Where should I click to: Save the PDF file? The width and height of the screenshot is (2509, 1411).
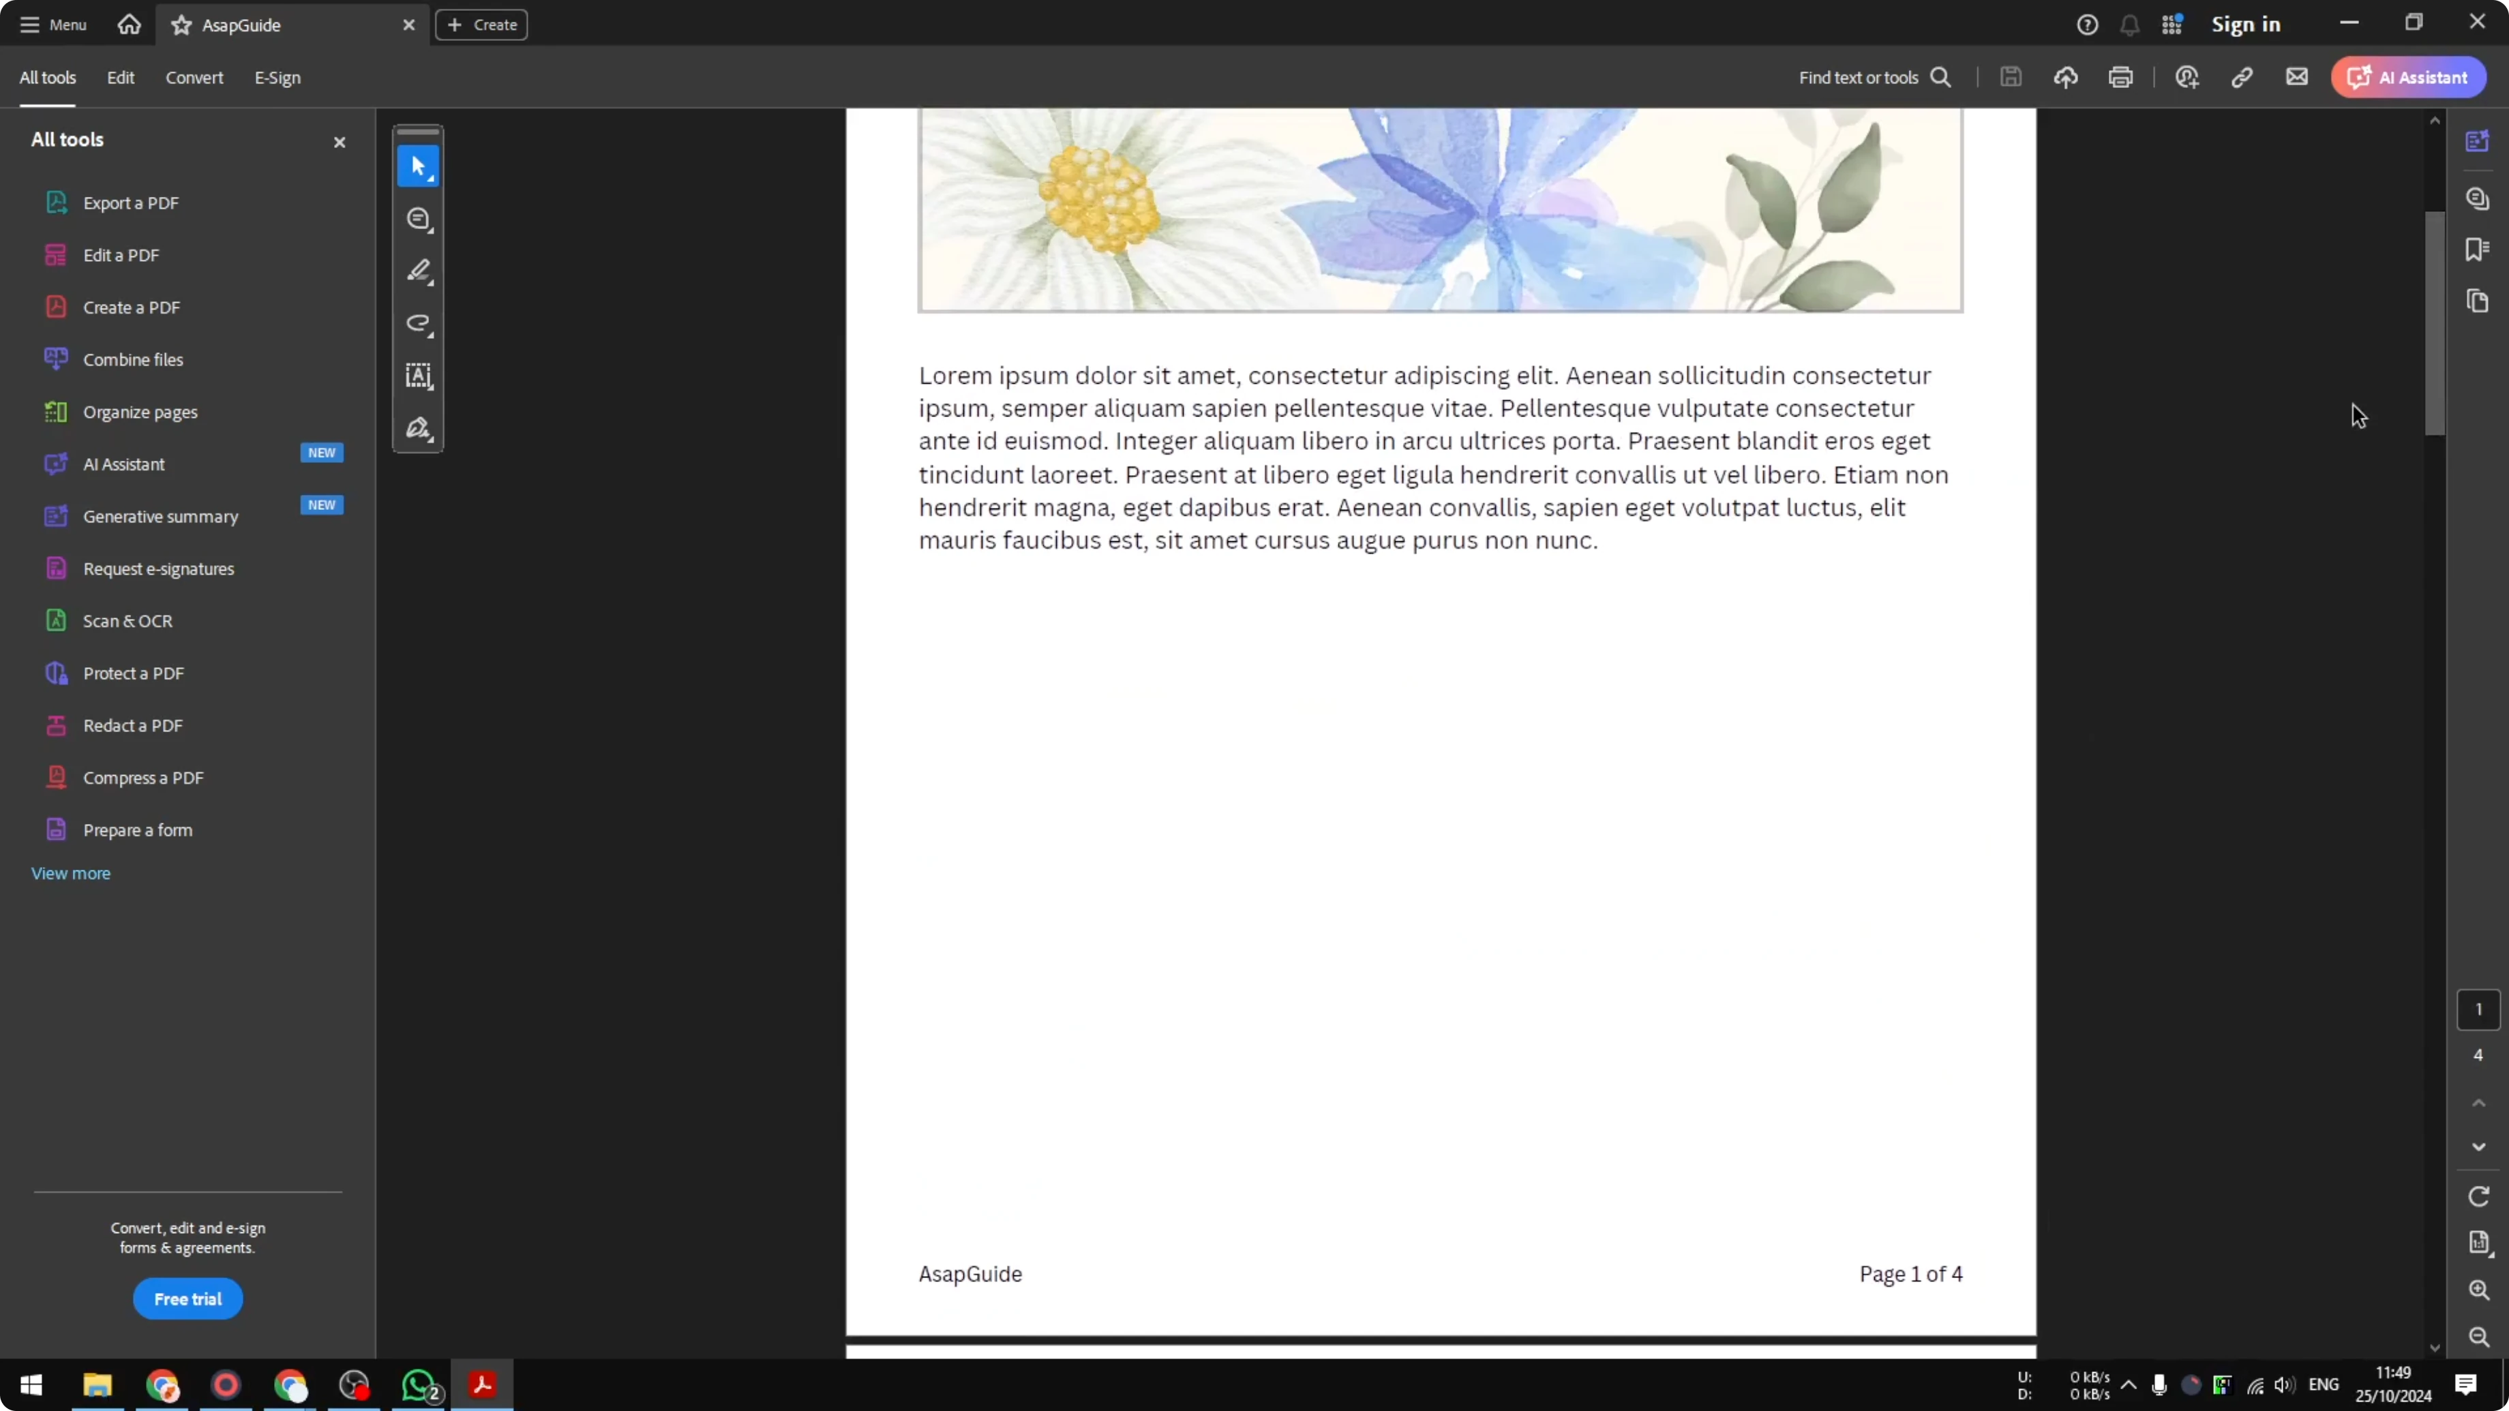(x=2011, y=77)
